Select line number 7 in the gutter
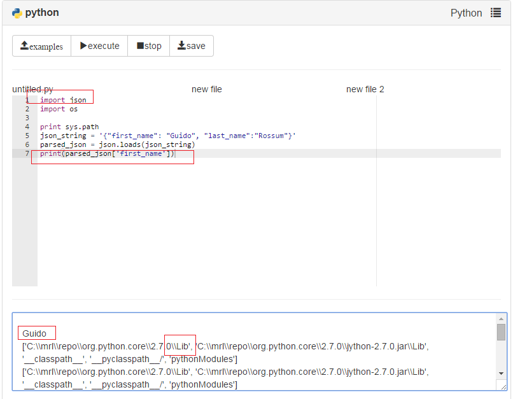 click(x=27, y=153)
